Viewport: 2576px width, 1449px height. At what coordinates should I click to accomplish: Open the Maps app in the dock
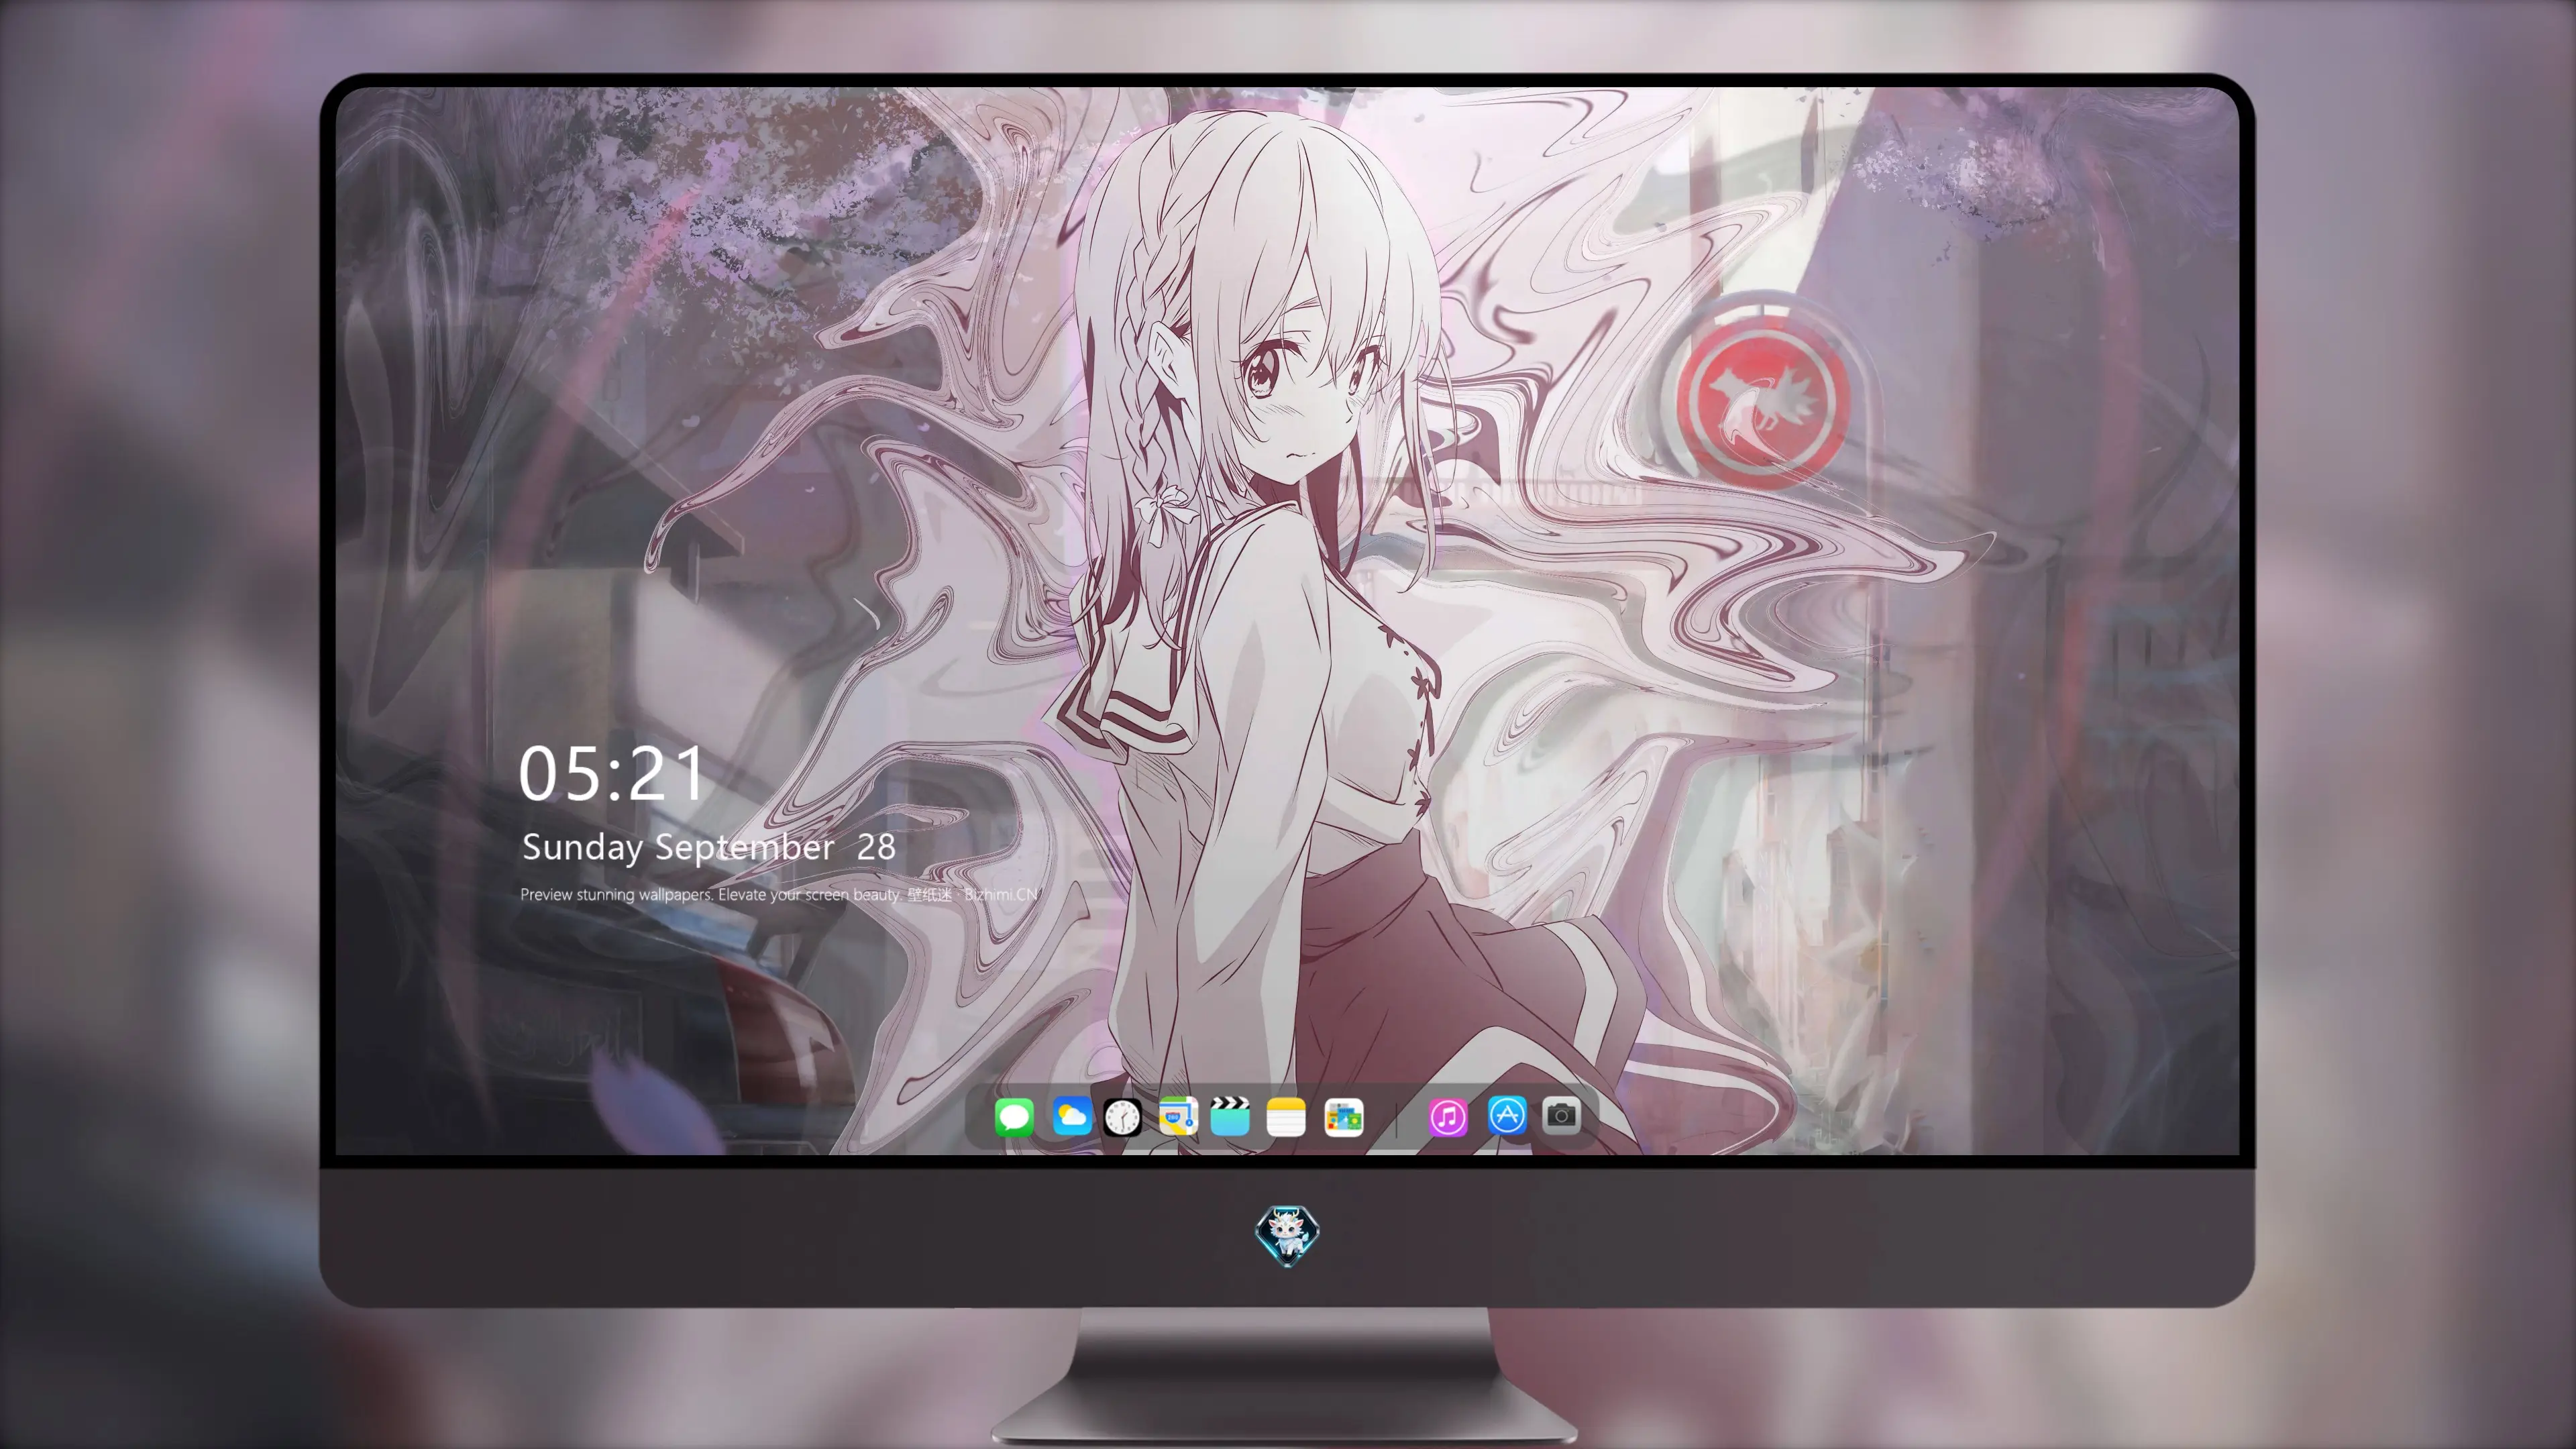(x=1178, y=1116)
